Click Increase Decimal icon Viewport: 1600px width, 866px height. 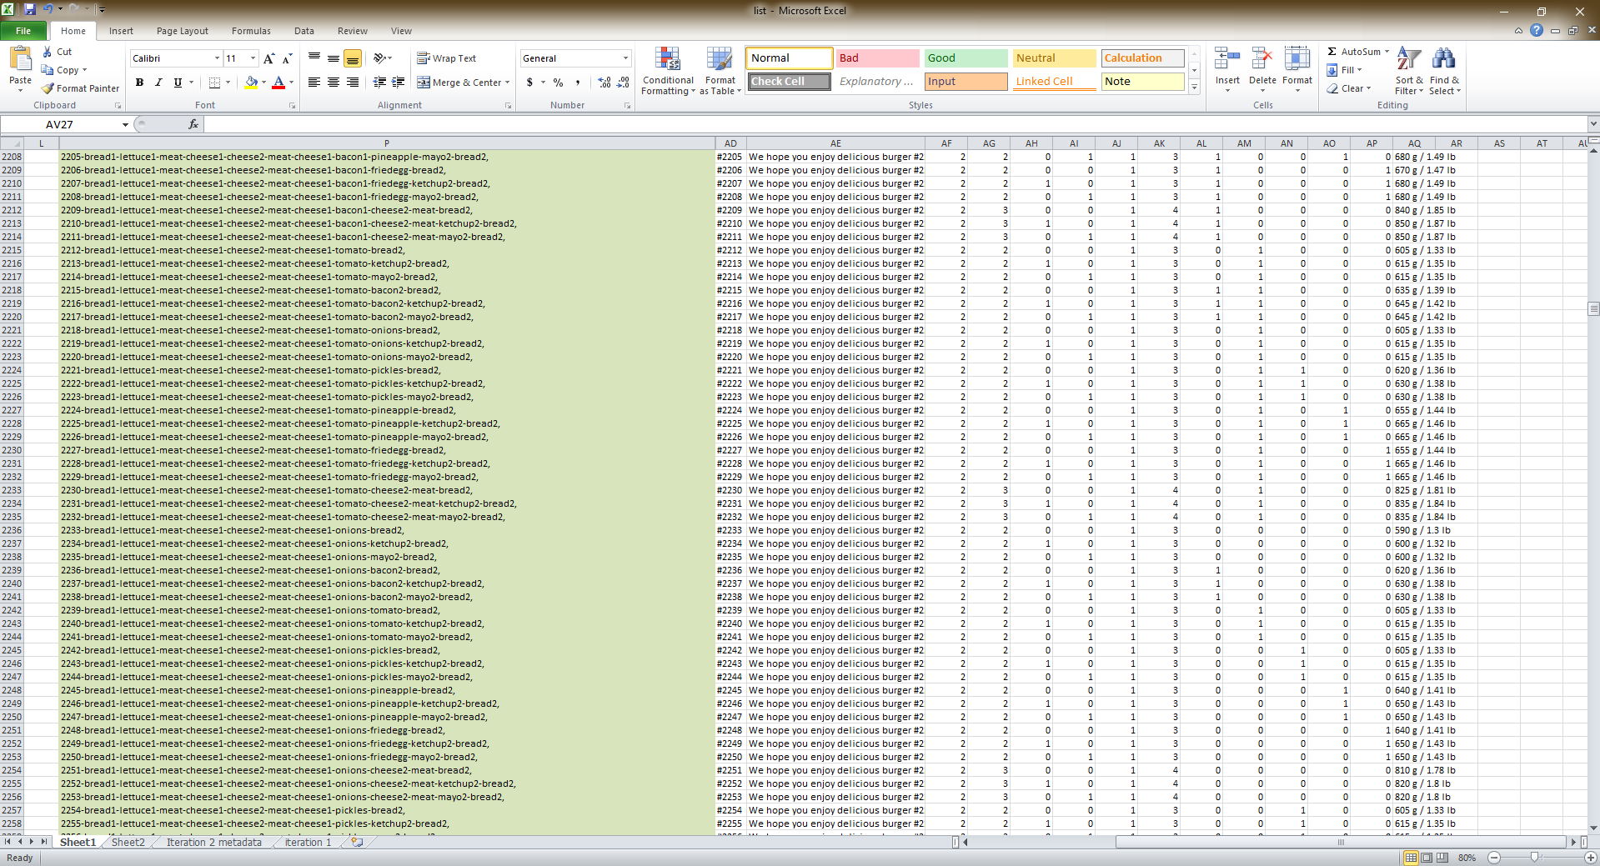(x=604, y=83)
